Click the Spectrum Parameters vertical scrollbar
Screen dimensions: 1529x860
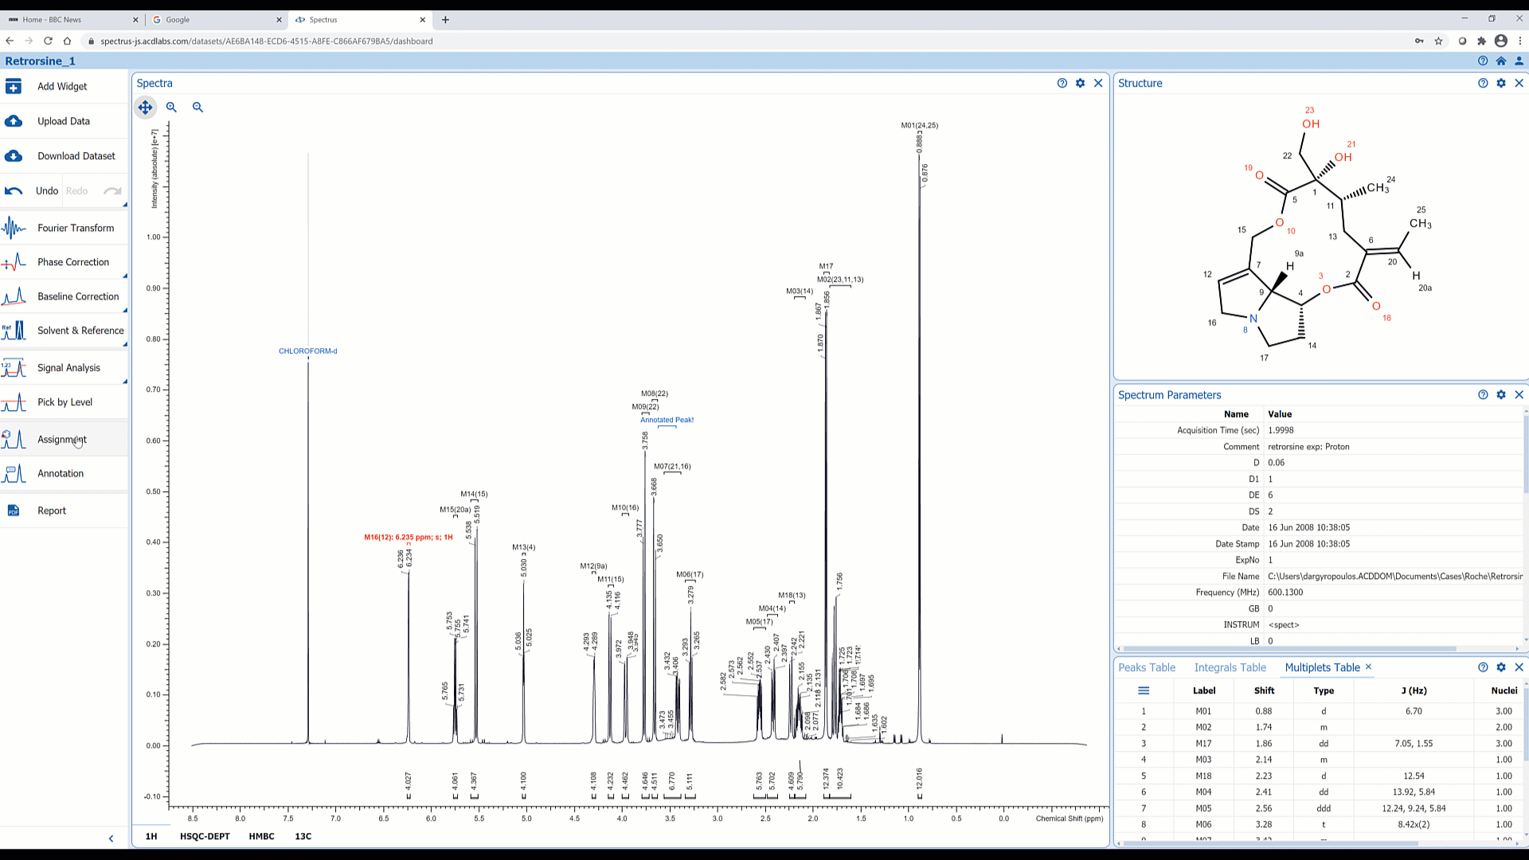pos(1526,454)
